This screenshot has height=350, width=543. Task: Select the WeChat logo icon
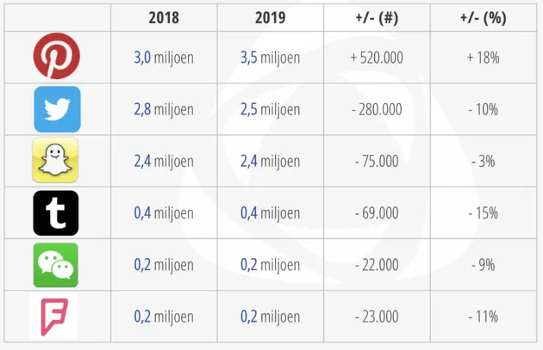tap(56, 265)
